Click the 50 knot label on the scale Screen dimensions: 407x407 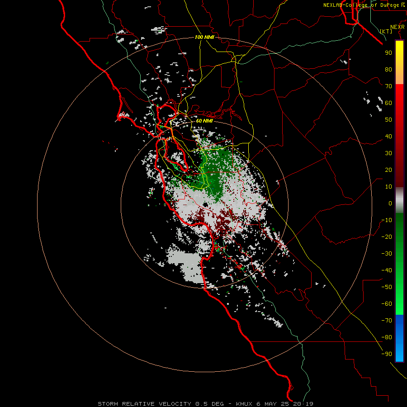pos(388,120)
